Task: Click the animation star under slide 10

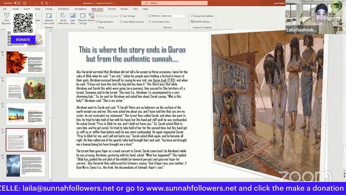Action: [x=2, y=55]
